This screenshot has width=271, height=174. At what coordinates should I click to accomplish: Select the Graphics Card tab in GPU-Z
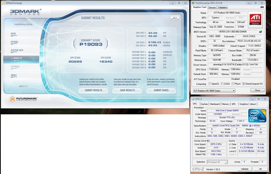tap(200, 7)
